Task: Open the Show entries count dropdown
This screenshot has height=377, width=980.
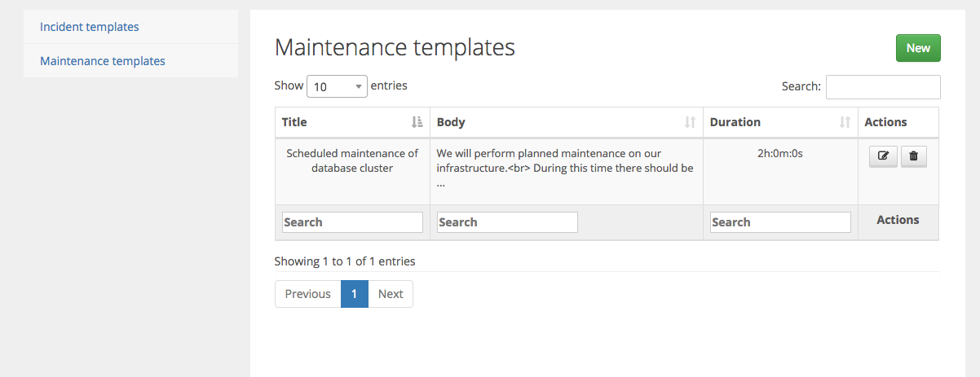Action: (337, 86)
